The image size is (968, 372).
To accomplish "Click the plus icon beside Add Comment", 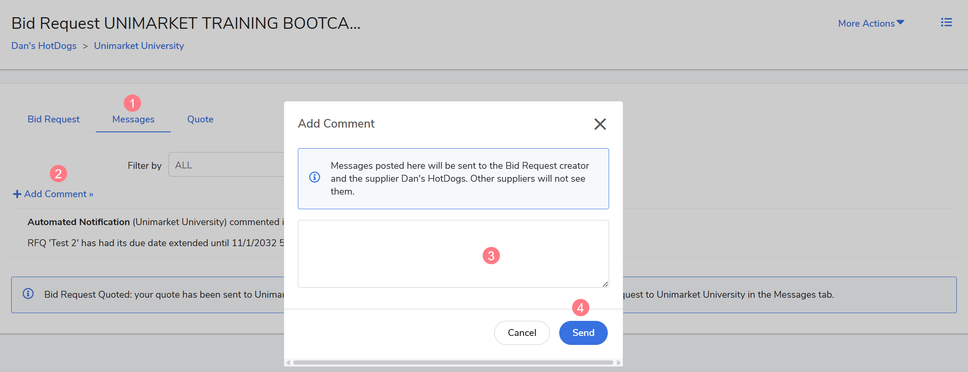I will click(17, 194).
